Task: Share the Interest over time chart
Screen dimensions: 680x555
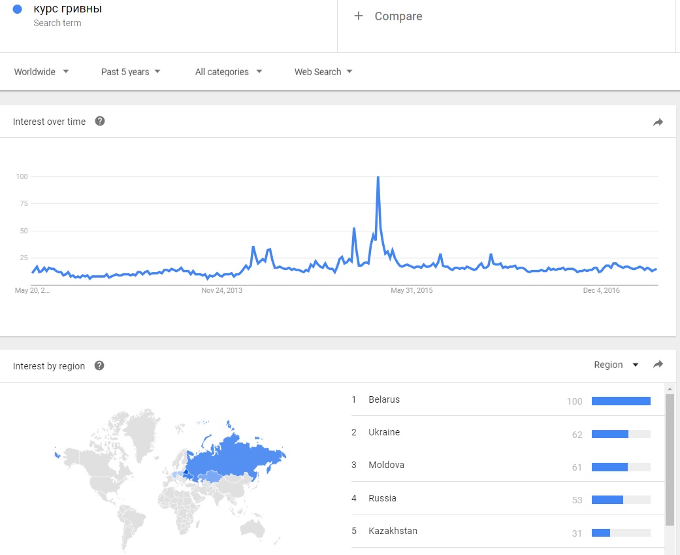Action: (x=658, y=122)
